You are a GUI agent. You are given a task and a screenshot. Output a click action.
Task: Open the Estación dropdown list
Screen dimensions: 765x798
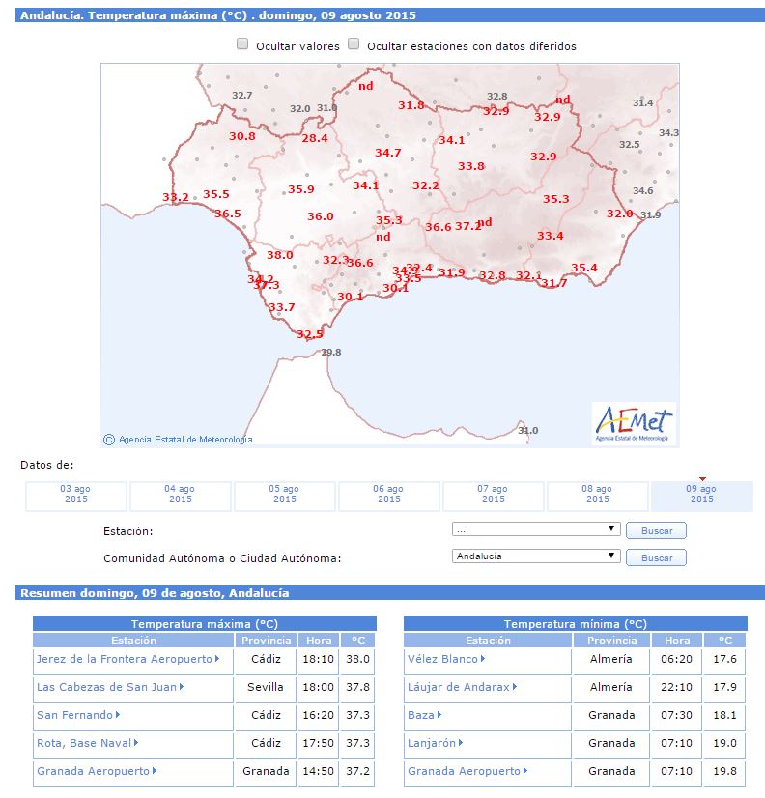[535, 529]
